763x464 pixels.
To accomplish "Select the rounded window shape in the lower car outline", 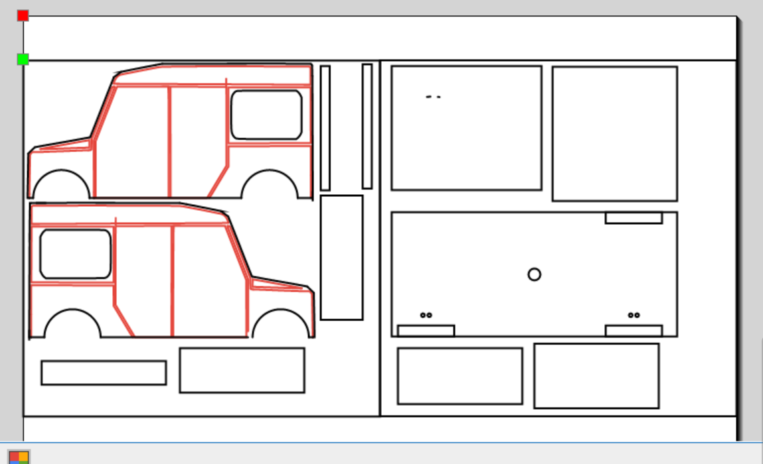I will click(x=76, y=254).
